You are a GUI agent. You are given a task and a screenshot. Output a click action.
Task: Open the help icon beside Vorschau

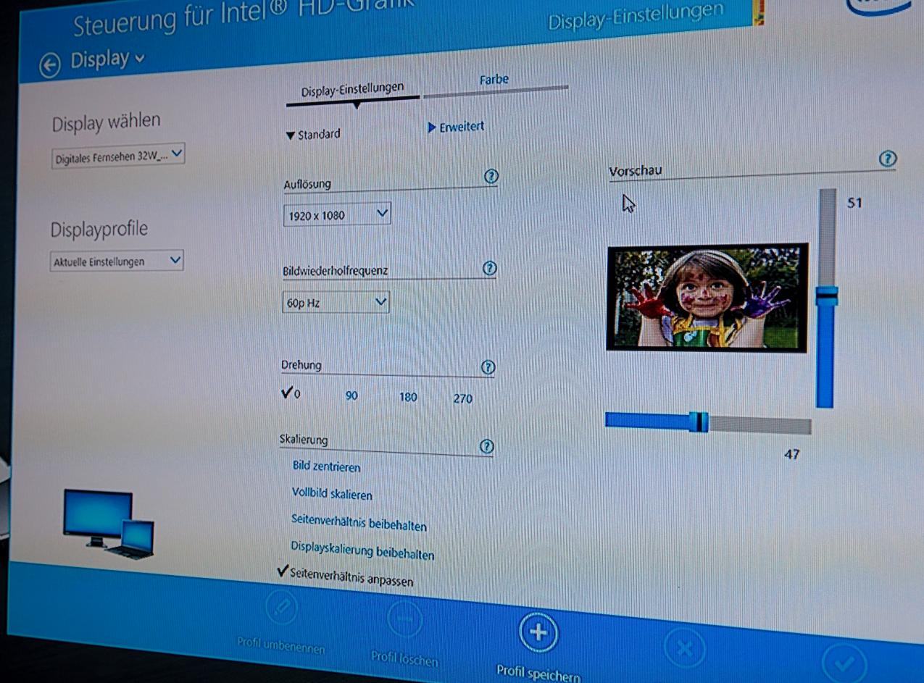point(888,159)
